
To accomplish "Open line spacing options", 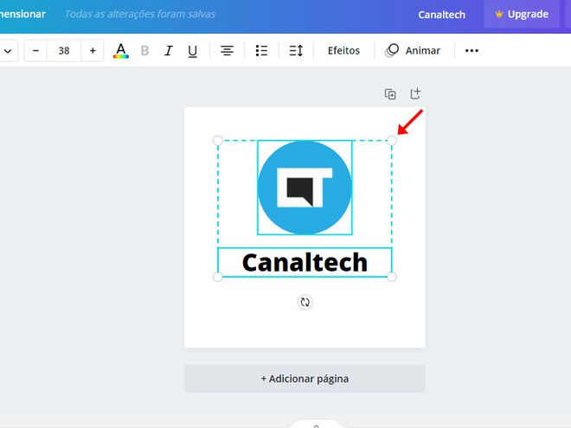I will (x=296, y=51).
